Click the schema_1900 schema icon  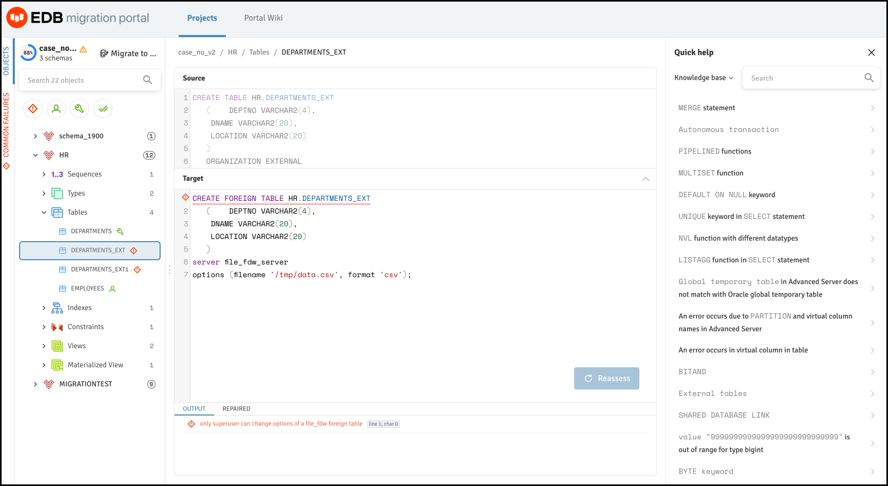[x=49, y=136]
